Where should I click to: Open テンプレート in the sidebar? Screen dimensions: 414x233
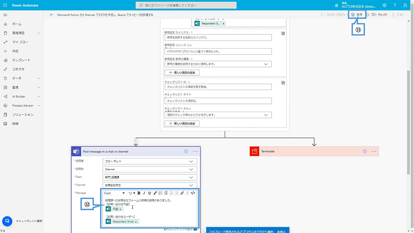click(x=21, y=60)
